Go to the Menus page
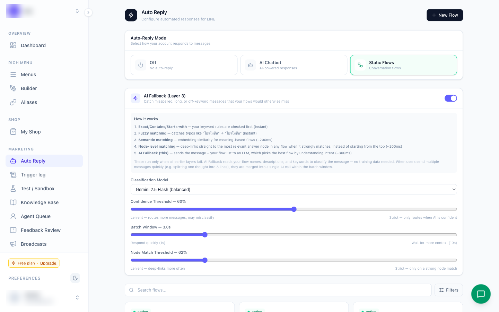The image size is (499, 312). [x=44, y=75]
